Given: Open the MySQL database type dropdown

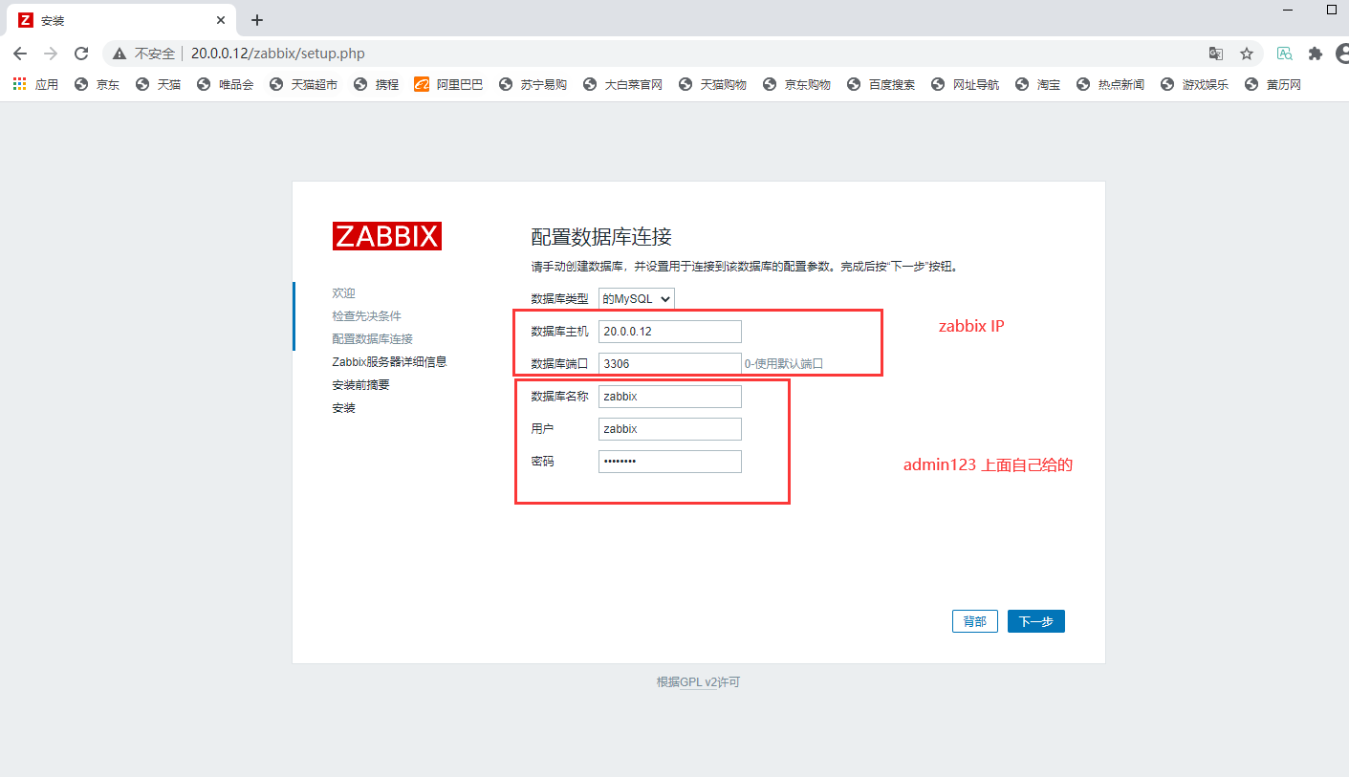Looking at the screenshot, I should [x=637, y=298].
